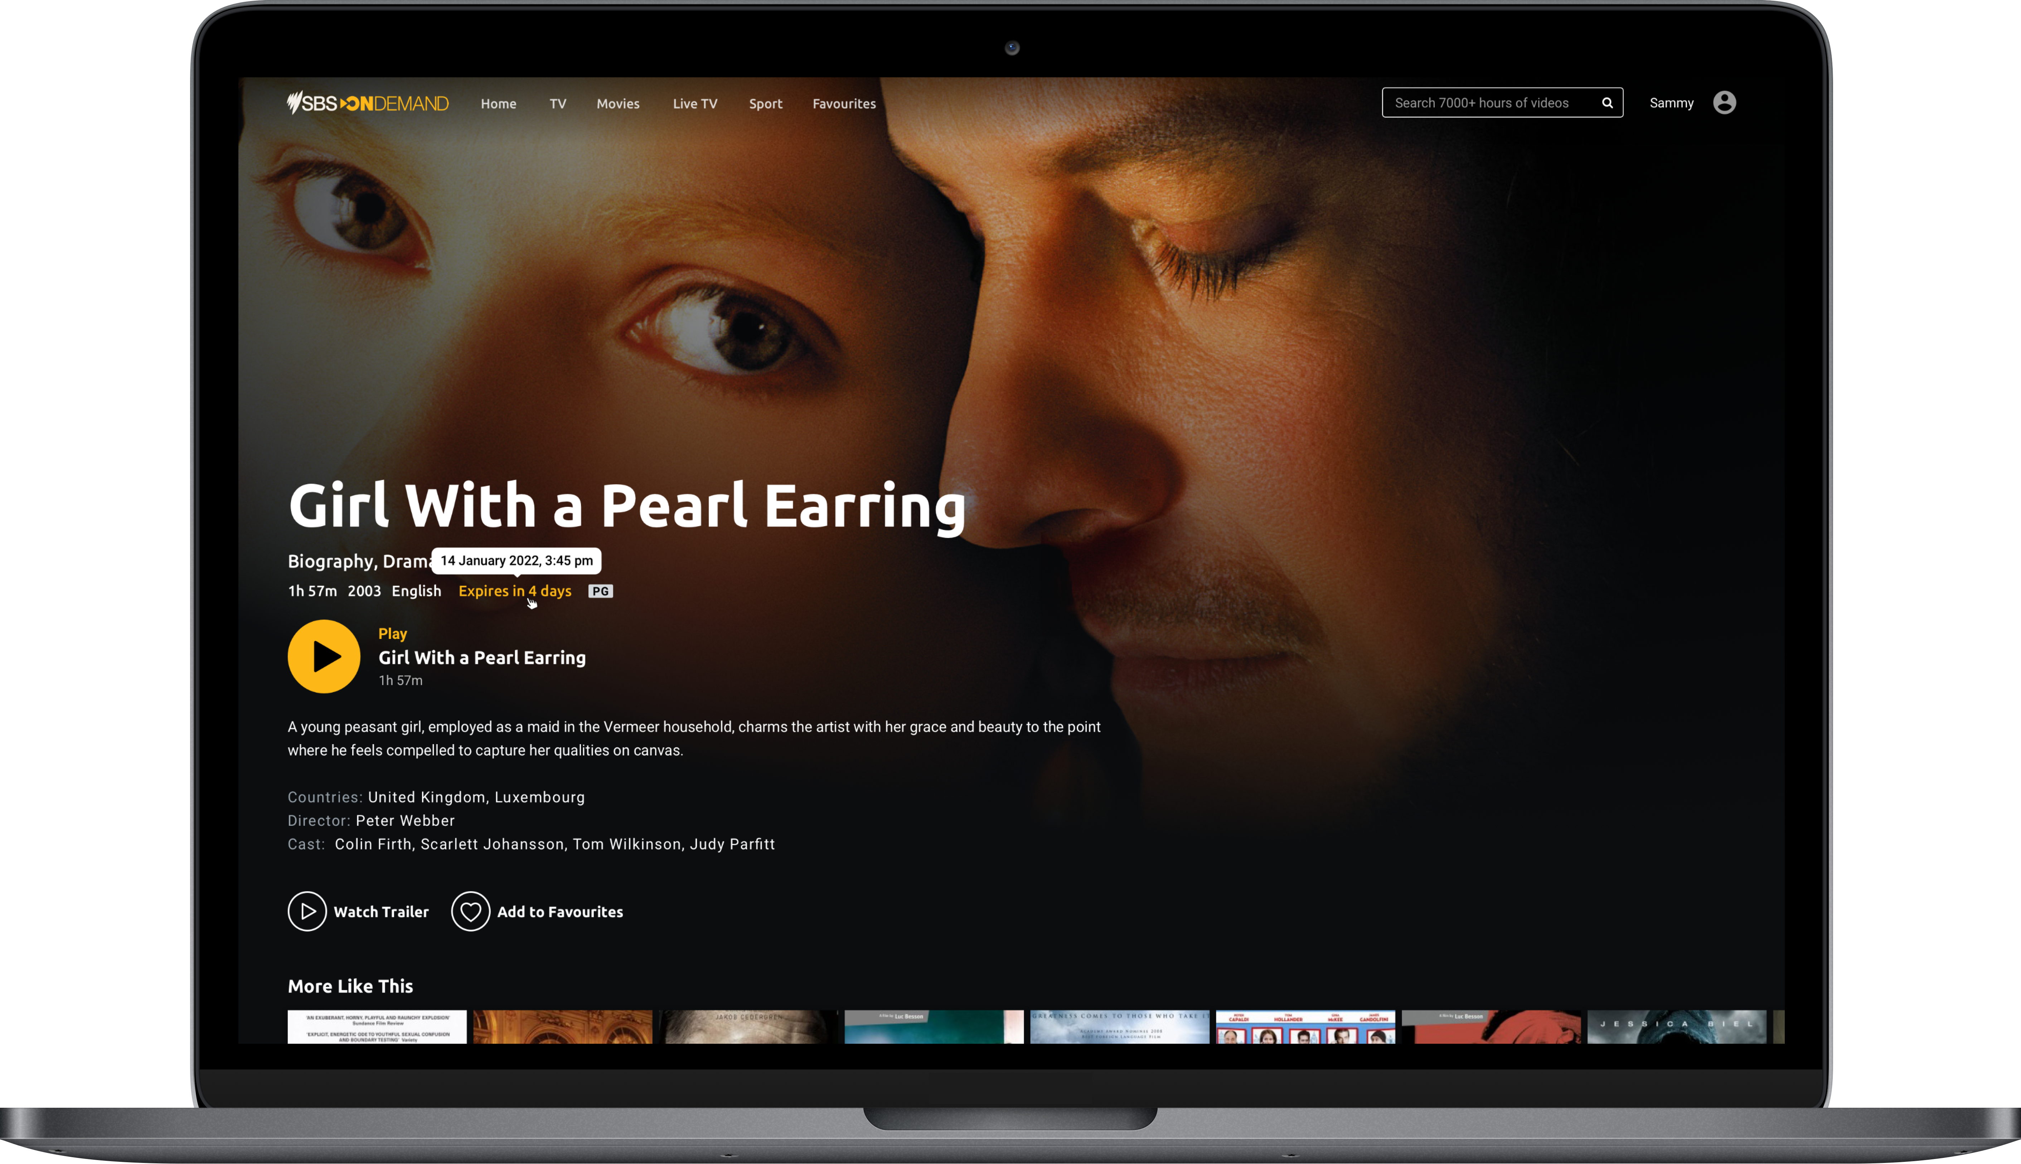Click the Add to Favourites label
The height and width of the screenshot is (1164, 2021).
pyautogui.click(x=559, y=912)
